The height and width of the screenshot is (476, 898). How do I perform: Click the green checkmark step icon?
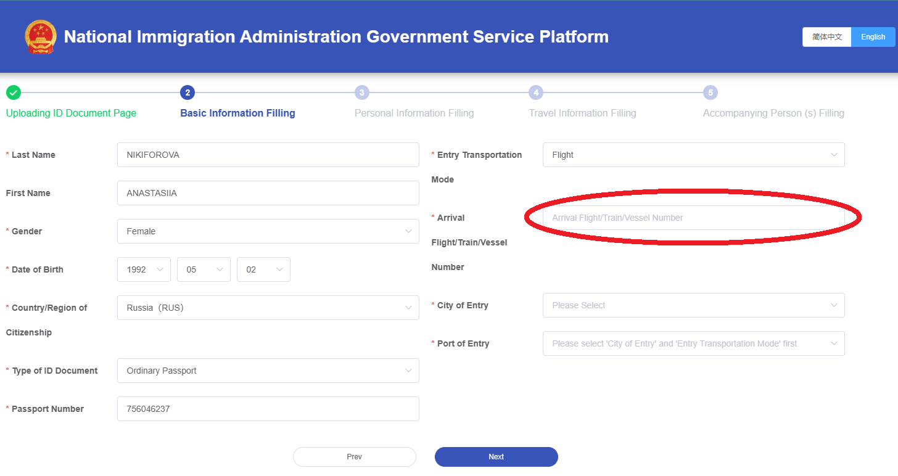[x=14, y=93]
